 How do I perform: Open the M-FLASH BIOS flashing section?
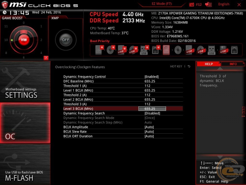coord(25,165)
